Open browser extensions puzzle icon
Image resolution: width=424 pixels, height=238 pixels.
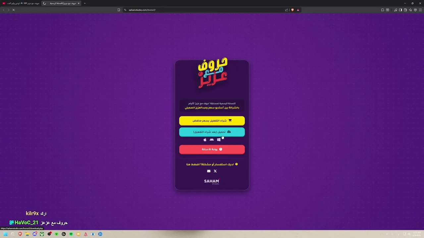(383, 10)
